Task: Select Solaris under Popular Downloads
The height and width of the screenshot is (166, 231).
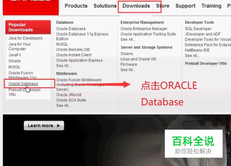Action: (x=15, y=61)
